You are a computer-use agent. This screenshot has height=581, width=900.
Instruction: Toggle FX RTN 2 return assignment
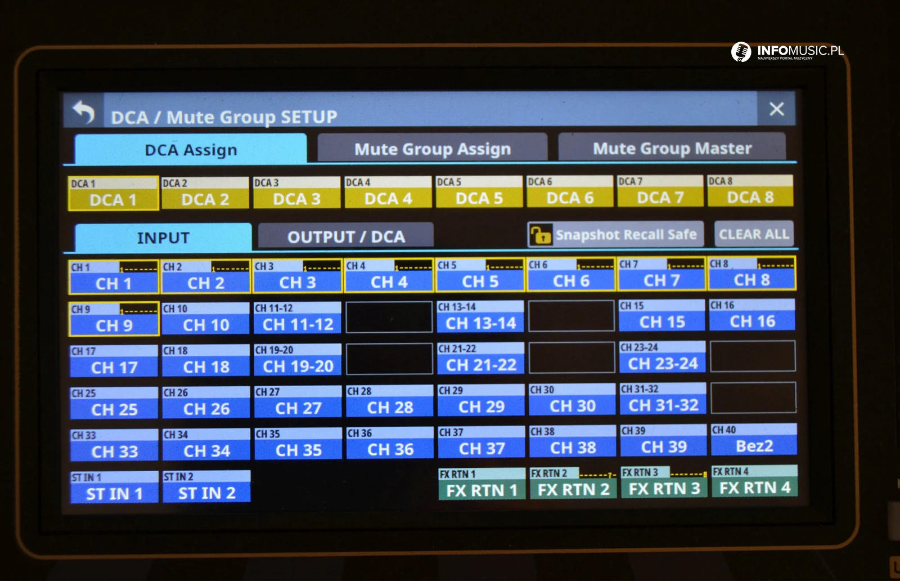coord(573,483)
